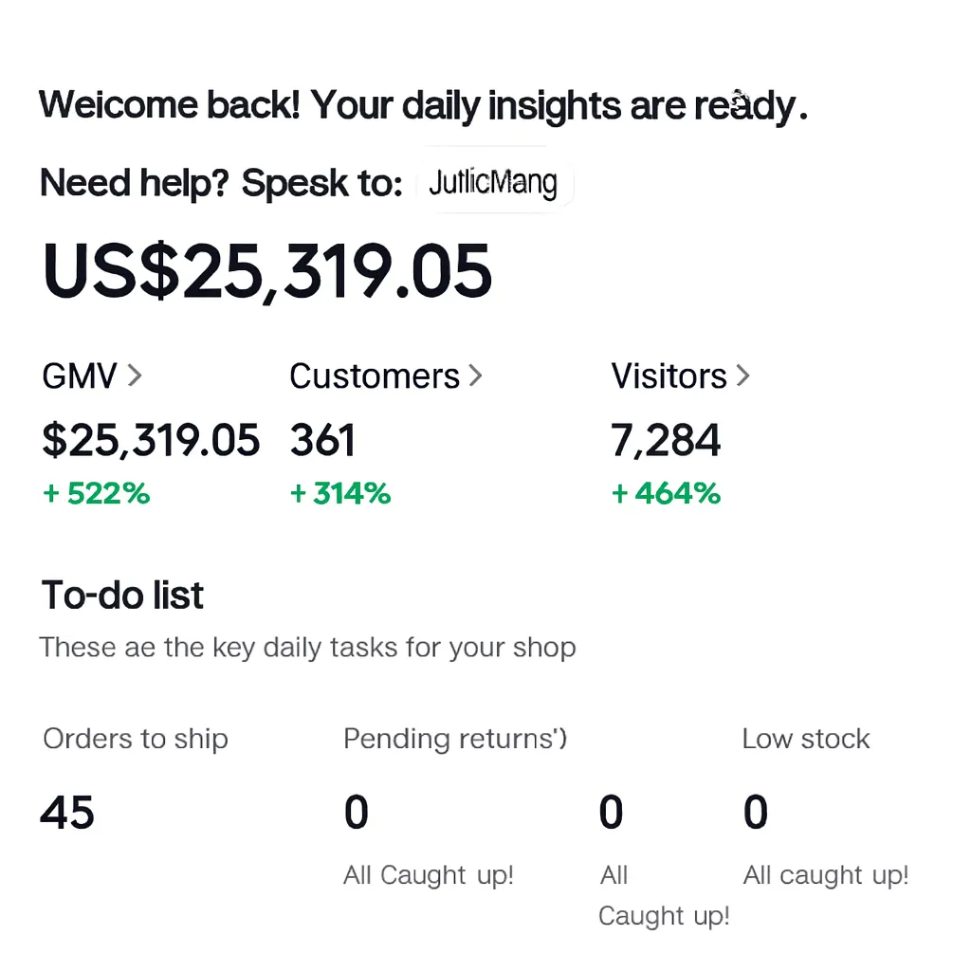The image size is (971, 971).
Task: Click the chevron arrow beside Customers
Action: click(x=475, y=376)
